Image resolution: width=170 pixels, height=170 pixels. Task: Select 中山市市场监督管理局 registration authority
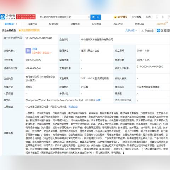[148, 87]
